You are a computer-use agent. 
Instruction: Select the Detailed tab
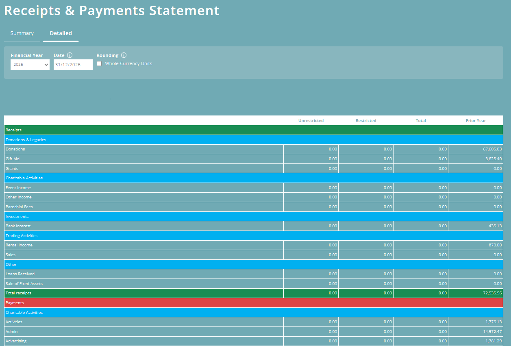(x=61, y=33)
